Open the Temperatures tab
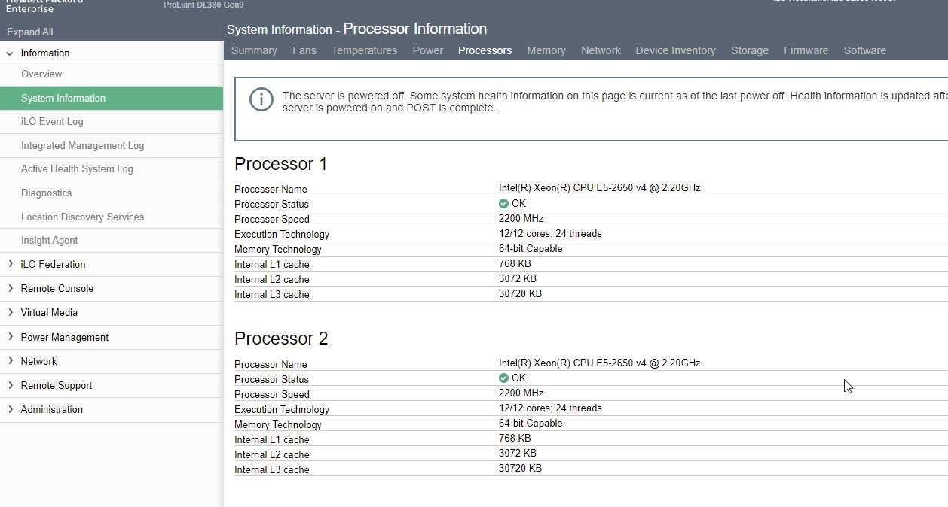The image size is (948, 507). 364,50
